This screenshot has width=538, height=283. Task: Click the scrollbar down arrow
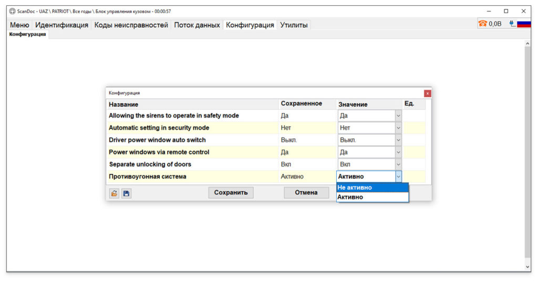pos(527,267)
